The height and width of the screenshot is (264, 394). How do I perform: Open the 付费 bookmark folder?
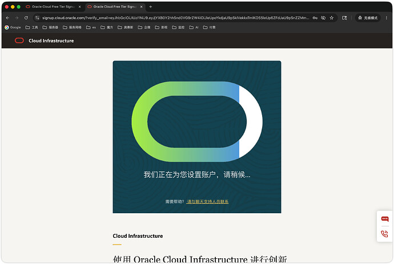pyautogui.click(x=210, y=27)
